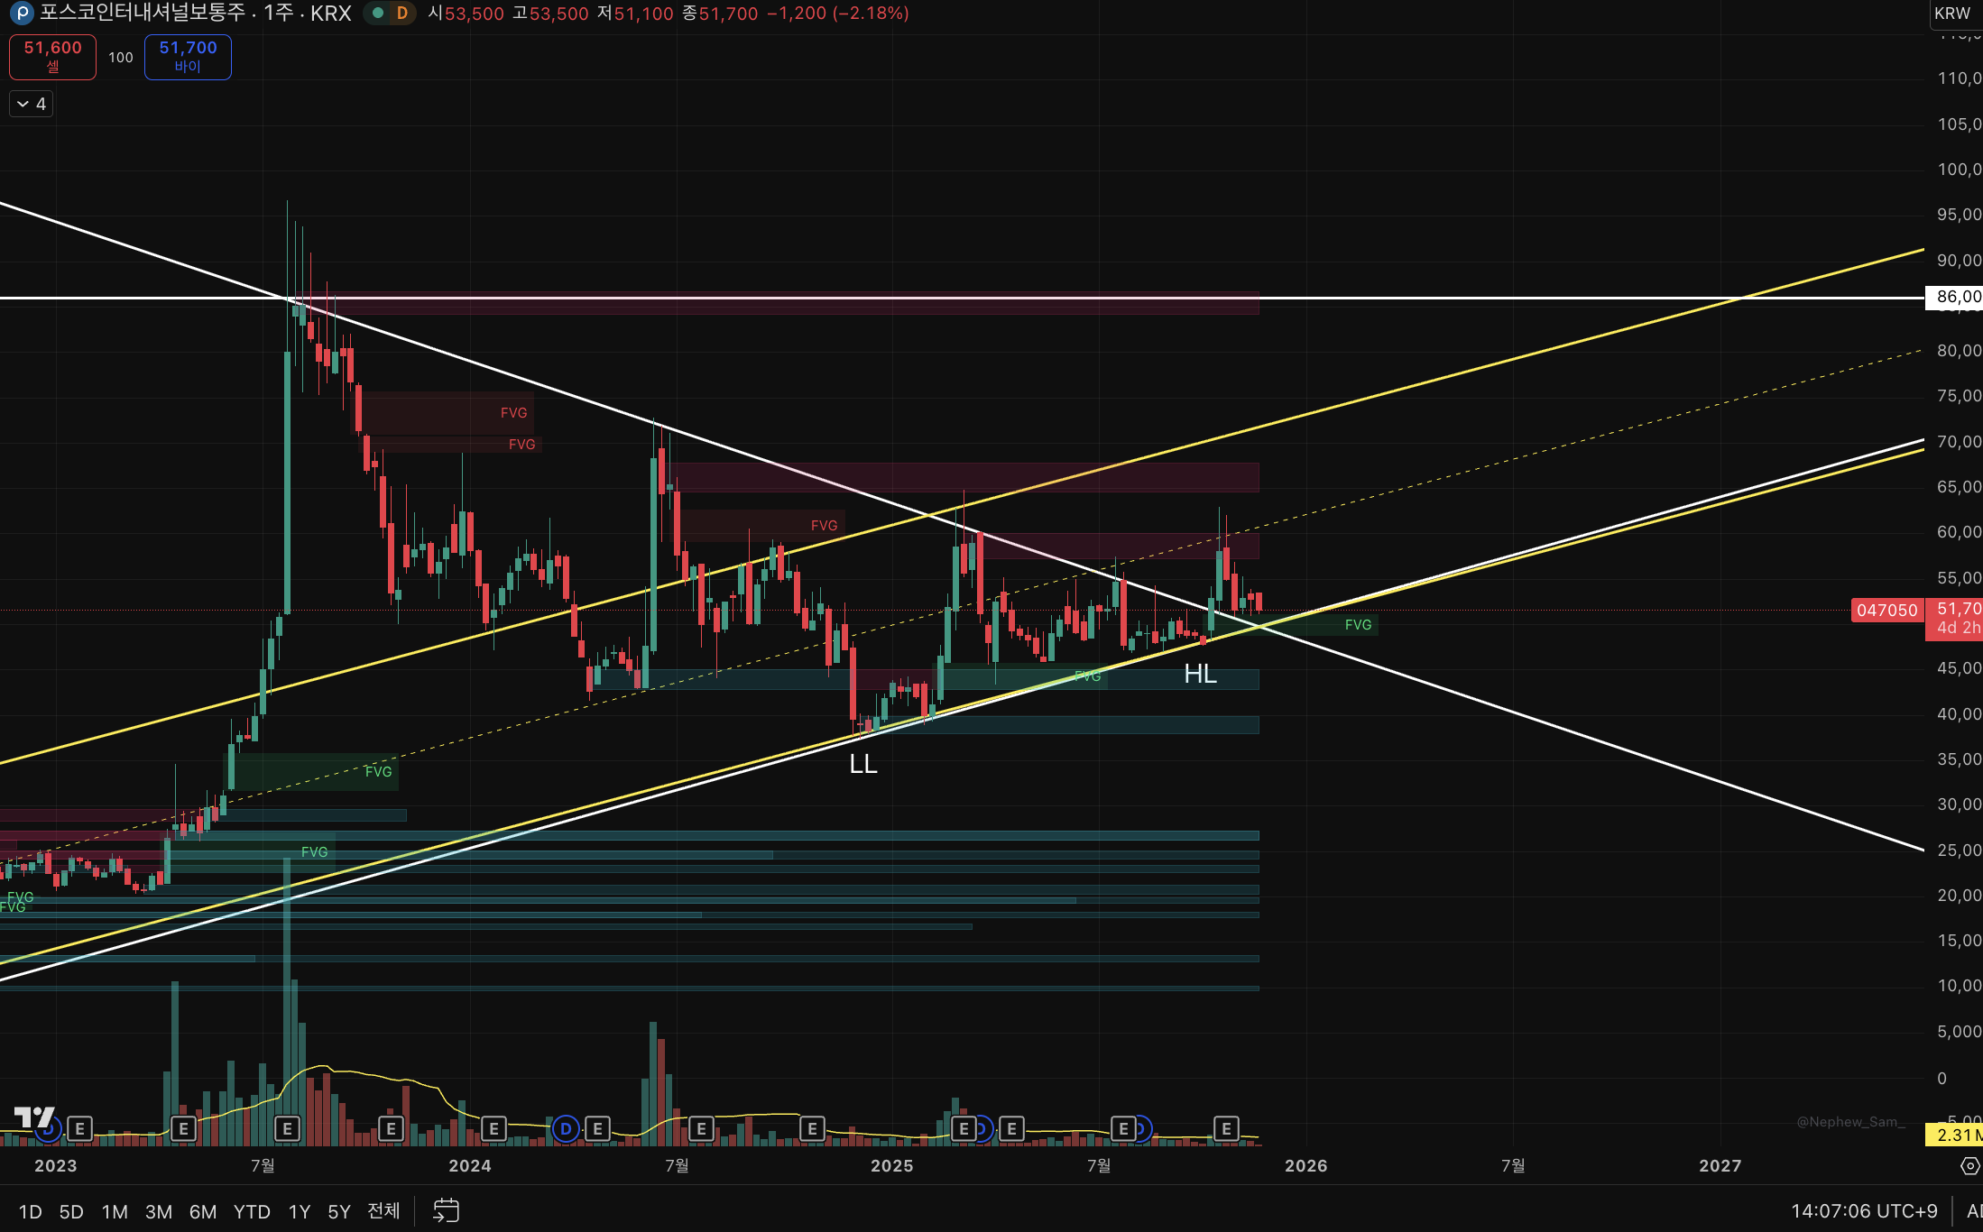This screenshot has width=1983, height=1232.
Task: Select the 1Y time range
Action: pos(299,1211)
